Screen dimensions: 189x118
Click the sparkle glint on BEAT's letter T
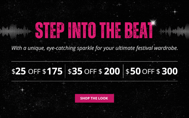pyautogui.click(x=154, y=23)
